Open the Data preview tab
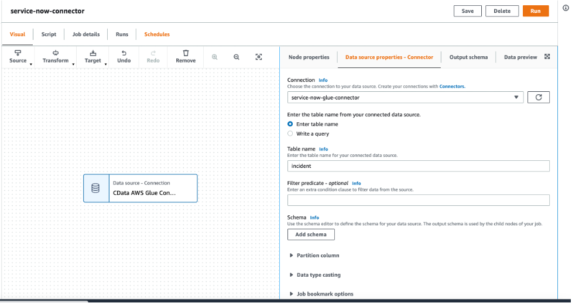The height and width of the screenshot is (303, 572). click(520, 57)
